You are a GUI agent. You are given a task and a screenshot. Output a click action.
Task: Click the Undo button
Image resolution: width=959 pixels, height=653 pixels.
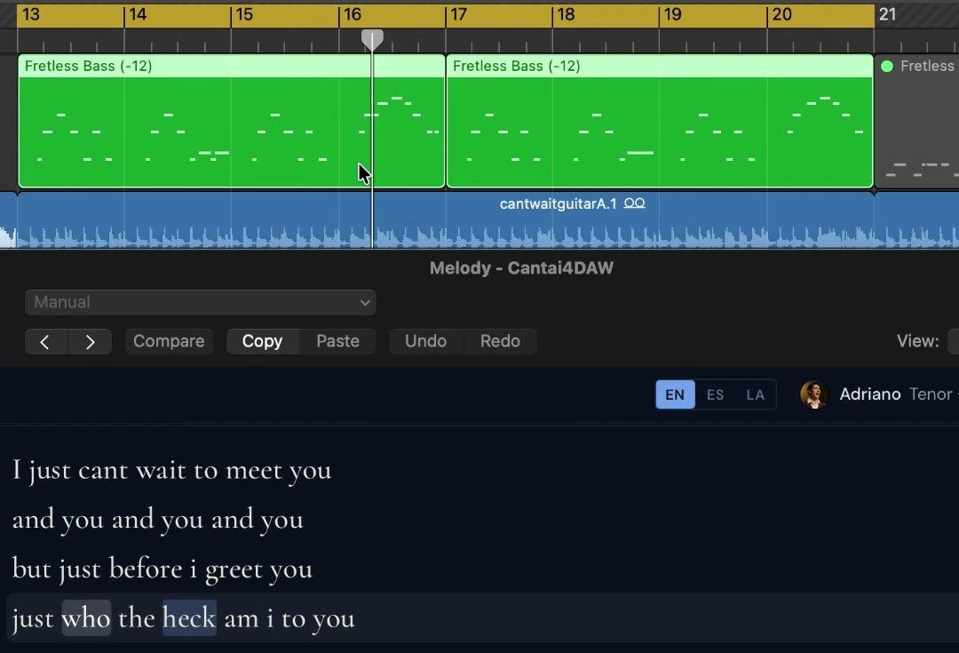click(x=425, y=341)
